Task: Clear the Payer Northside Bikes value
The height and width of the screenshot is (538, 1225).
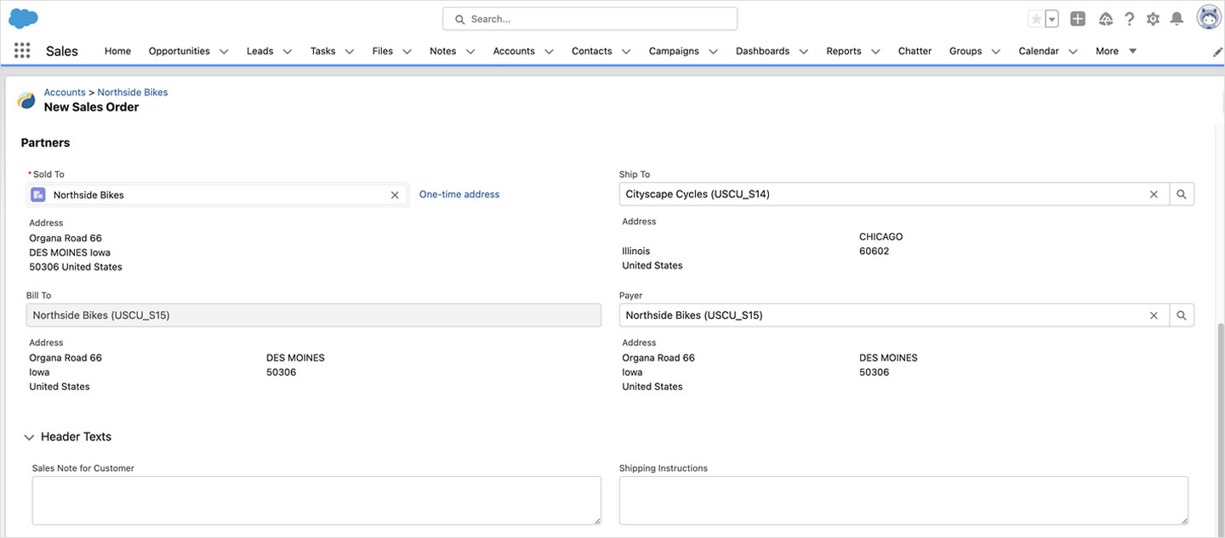Action: pos(1154,315)
